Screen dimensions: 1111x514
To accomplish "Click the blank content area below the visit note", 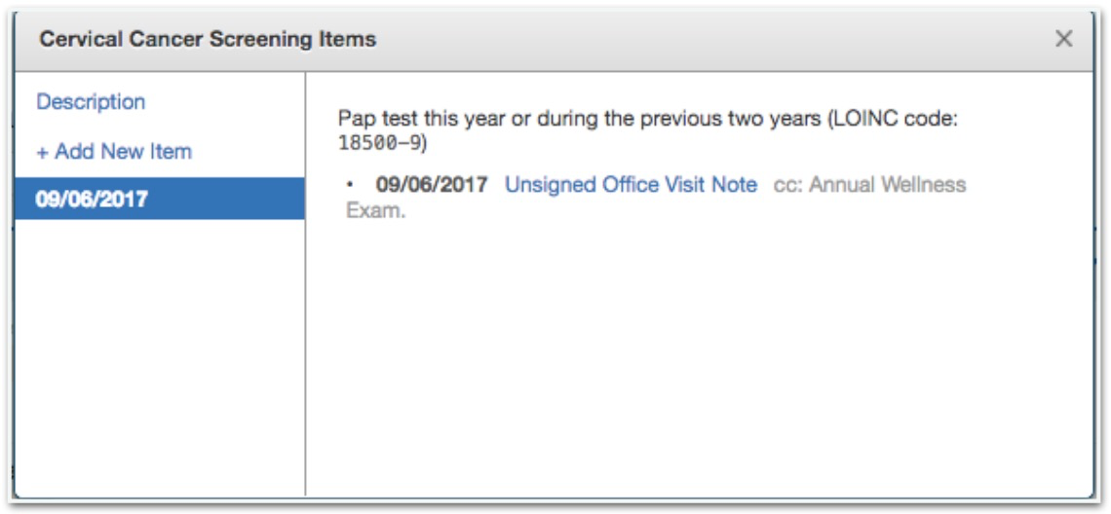I will (x=700, y=354).
